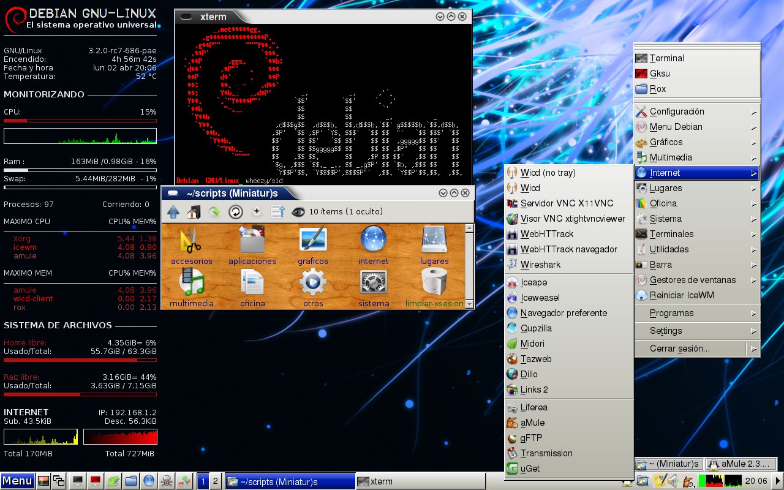Image resolution: width=784 pixels, height=490 pixels.
Task: Select aMule 2.3 window button
Action: 741,464
